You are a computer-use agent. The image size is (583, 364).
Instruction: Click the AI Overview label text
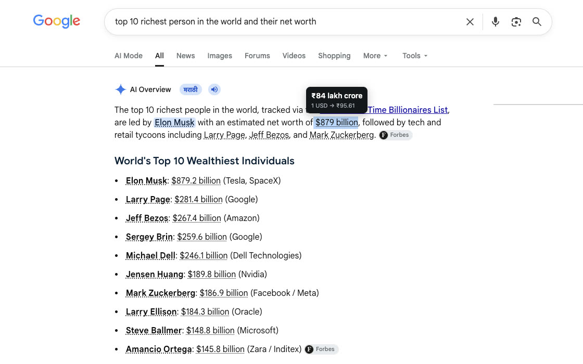tap(150, 89)
